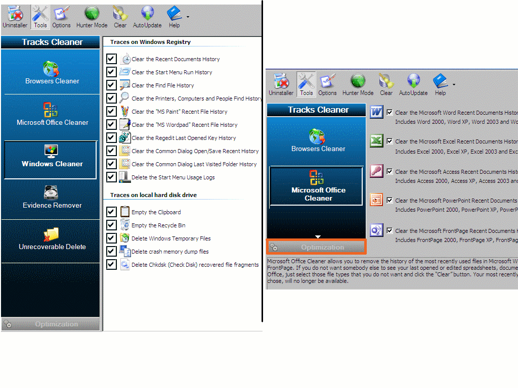Expand the highlighted Optimization panel in right window
518x388 pixels.
tap(317, 247)
